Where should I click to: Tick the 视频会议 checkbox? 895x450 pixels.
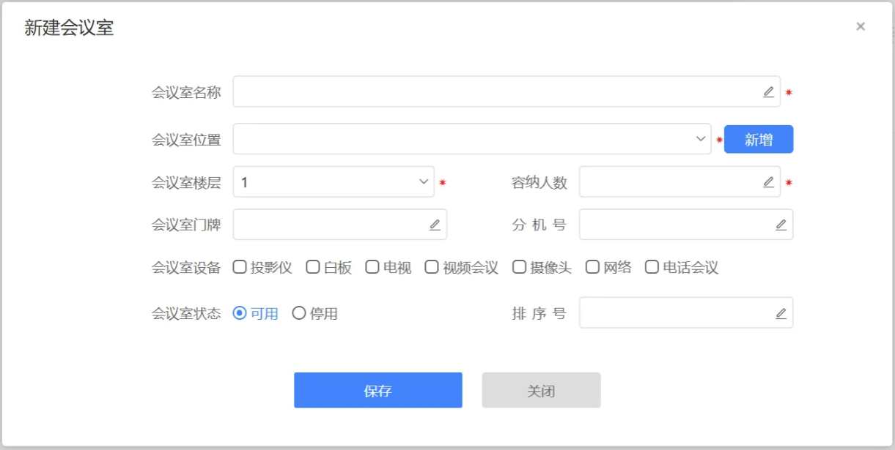pos(432,267)
